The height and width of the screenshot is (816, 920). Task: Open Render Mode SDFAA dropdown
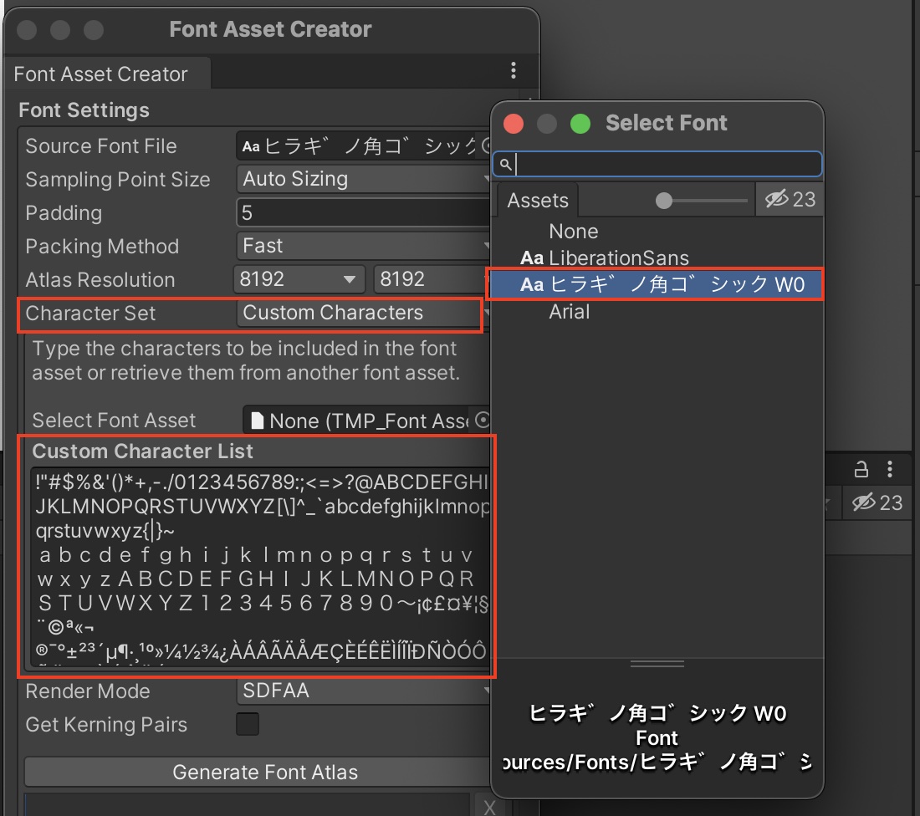[363, 691]
